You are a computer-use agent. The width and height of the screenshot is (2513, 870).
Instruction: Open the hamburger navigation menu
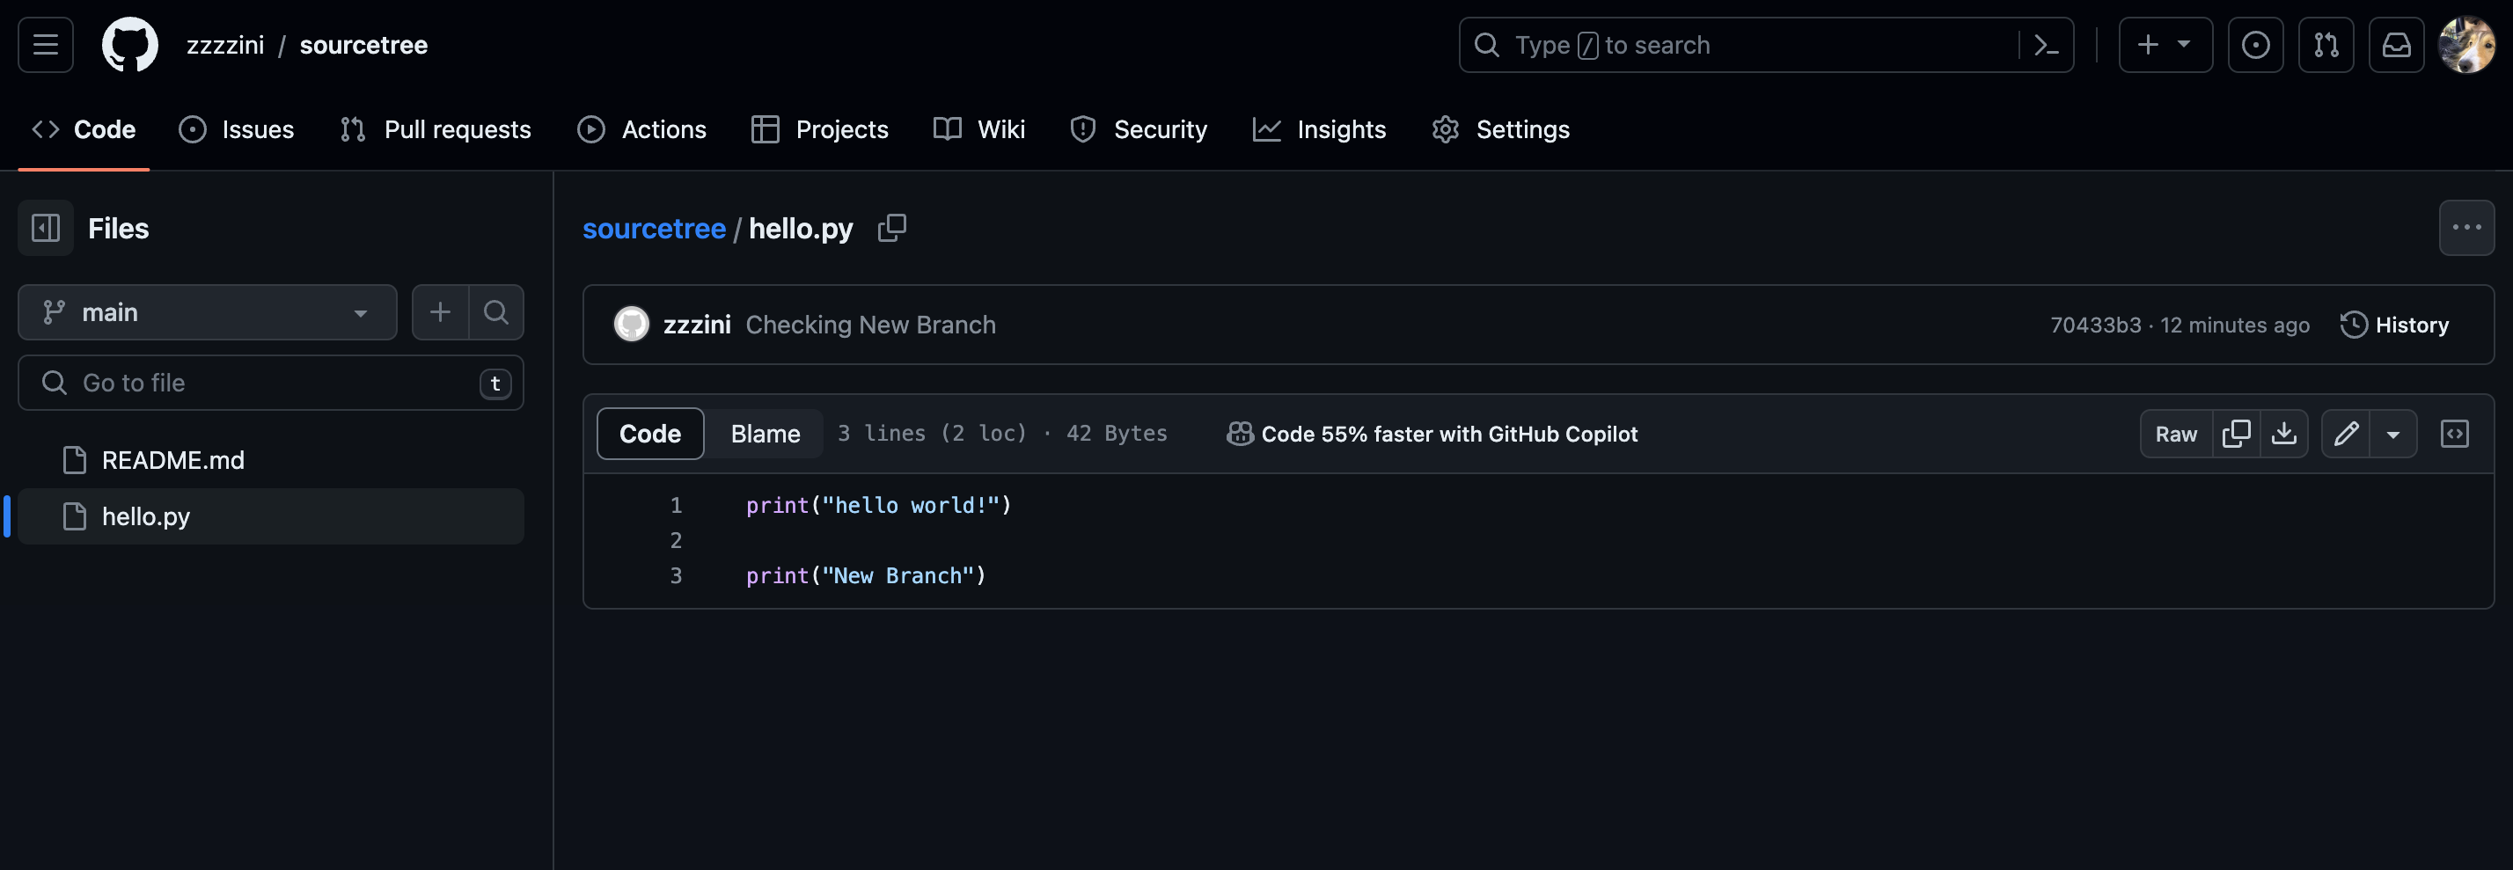pyautogui.click(x=46, y=45)
